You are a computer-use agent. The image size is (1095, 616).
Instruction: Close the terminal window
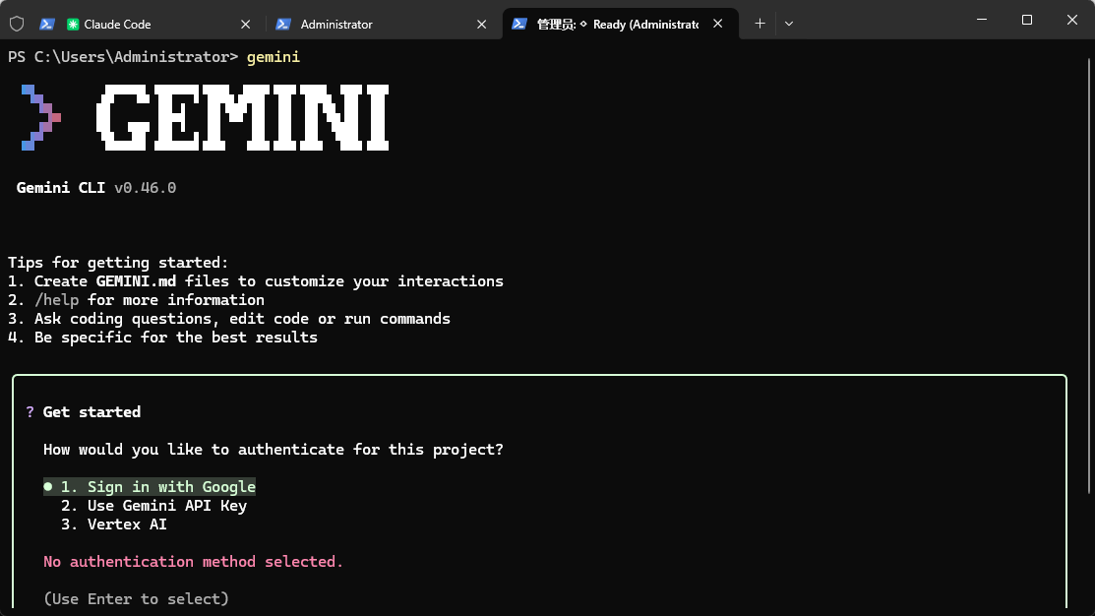1072,20
